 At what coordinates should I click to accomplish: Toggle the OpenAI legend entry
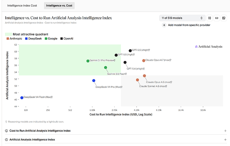coord(67,39)
